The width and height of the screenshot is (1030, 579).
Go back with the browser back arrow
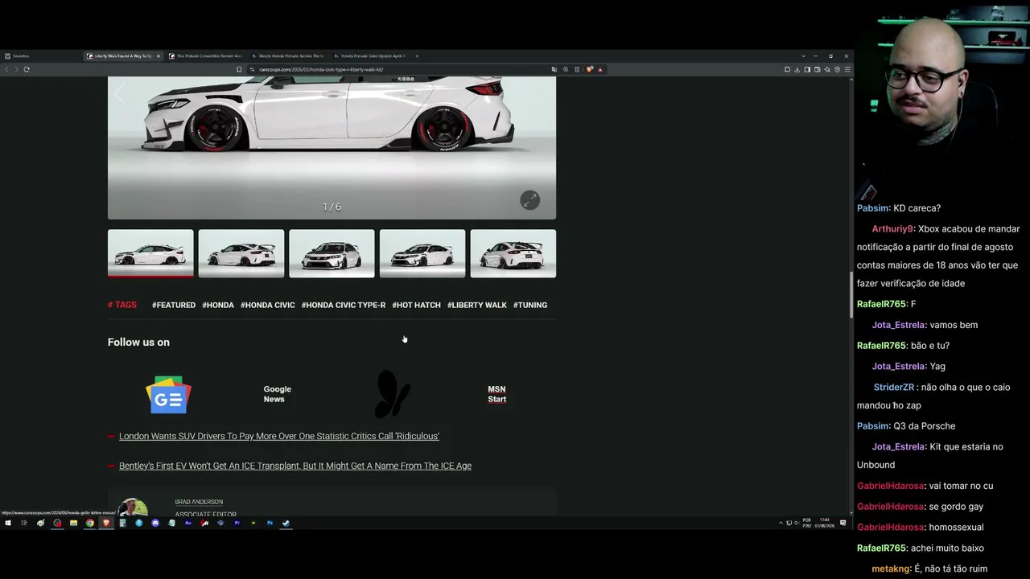coord(6,69)
